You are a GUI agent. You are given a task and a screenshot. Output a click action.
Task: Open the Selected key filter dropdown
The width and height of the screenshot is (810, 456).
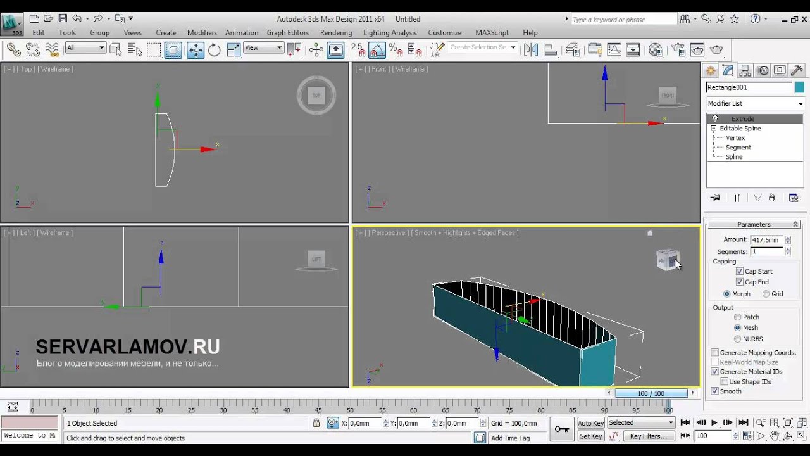pyautogui.click(x=641, y=423)
